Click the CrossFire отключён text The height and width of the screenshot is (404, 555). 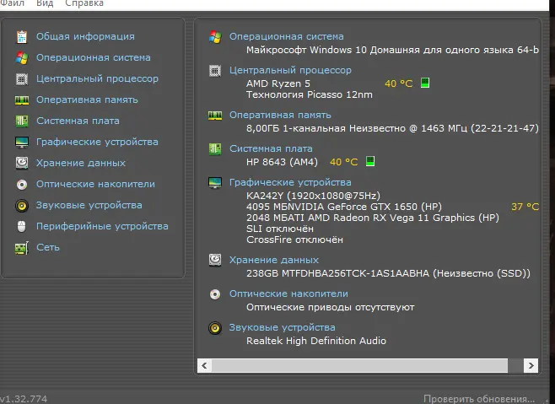click(x=294, y=240)
